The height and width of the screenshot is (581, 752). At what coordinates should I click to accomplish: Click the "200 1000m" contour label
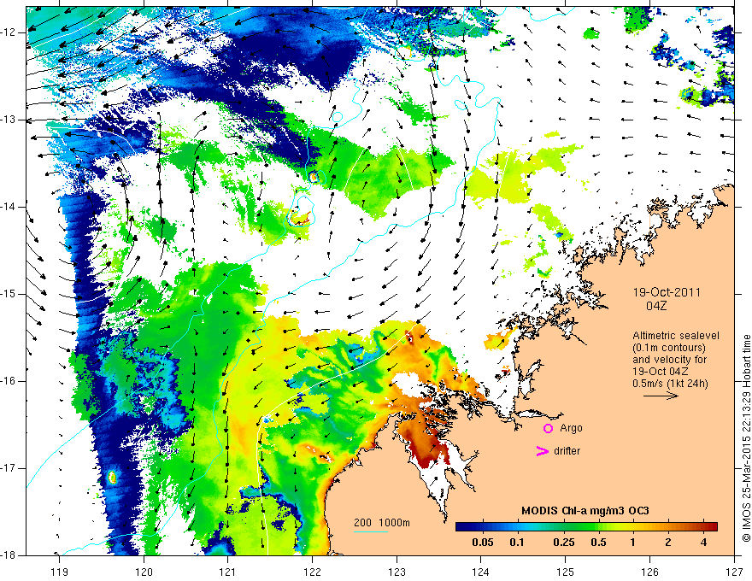[382, 523]
